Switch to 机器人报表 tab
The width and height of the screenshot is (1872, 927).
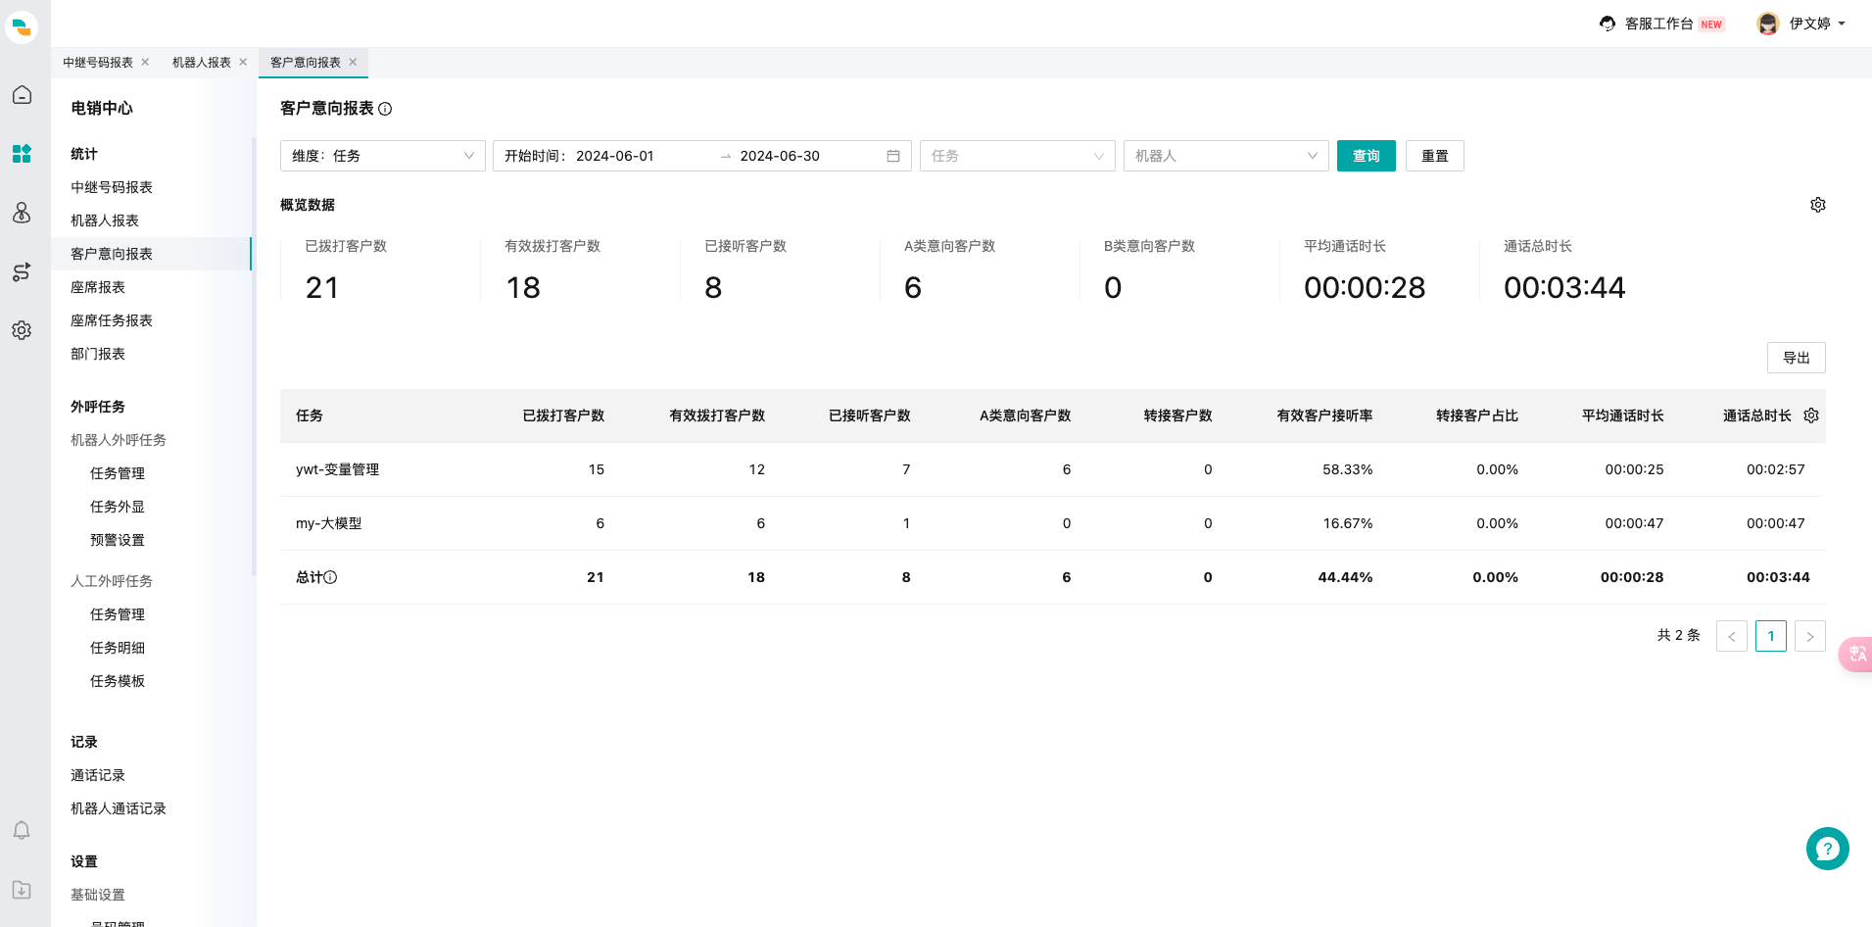click(202, 62)
